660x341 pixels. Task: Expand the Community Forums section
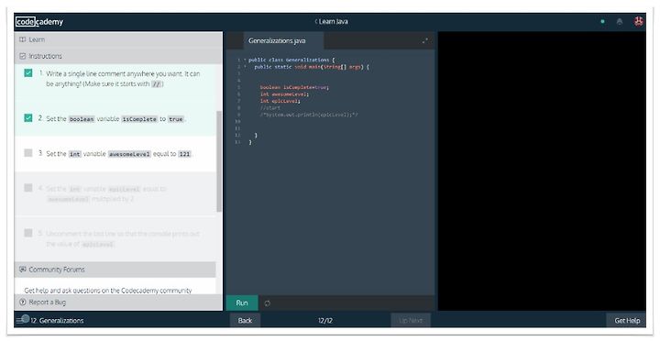click(115, 269)
